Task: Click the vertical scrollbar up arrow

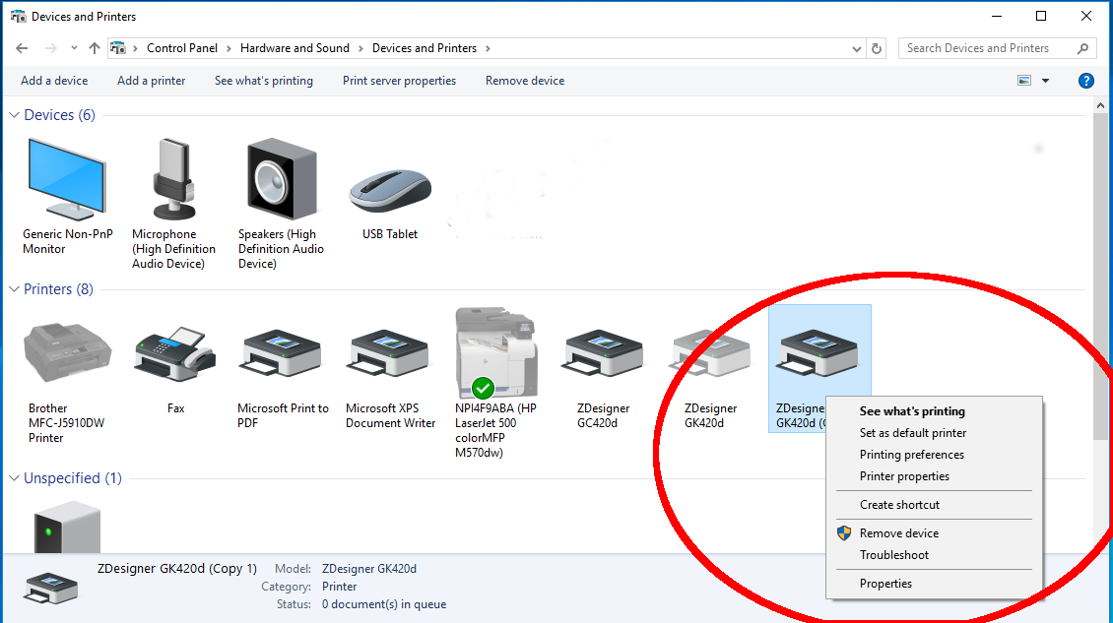Action: click(1100, 105)
